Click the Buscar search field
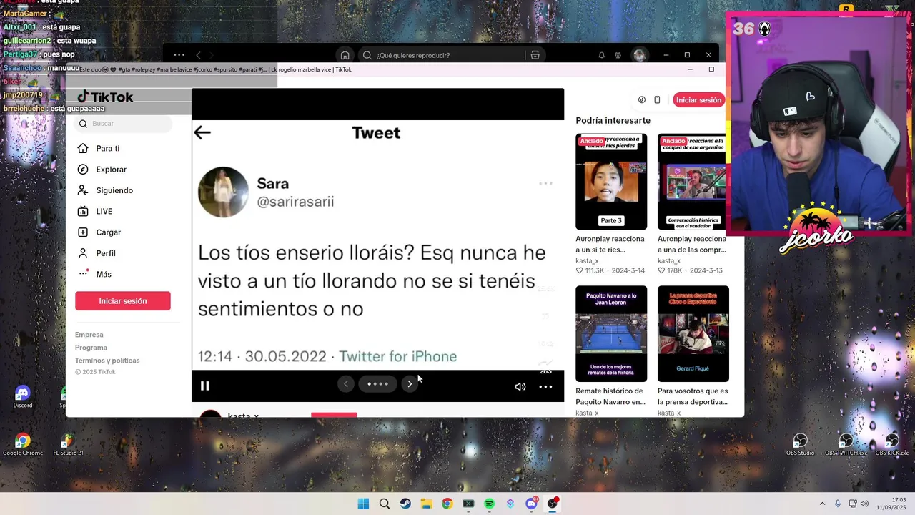Viewport: 915px width, 515px height. pyautogui.click(x=124, y=124)
